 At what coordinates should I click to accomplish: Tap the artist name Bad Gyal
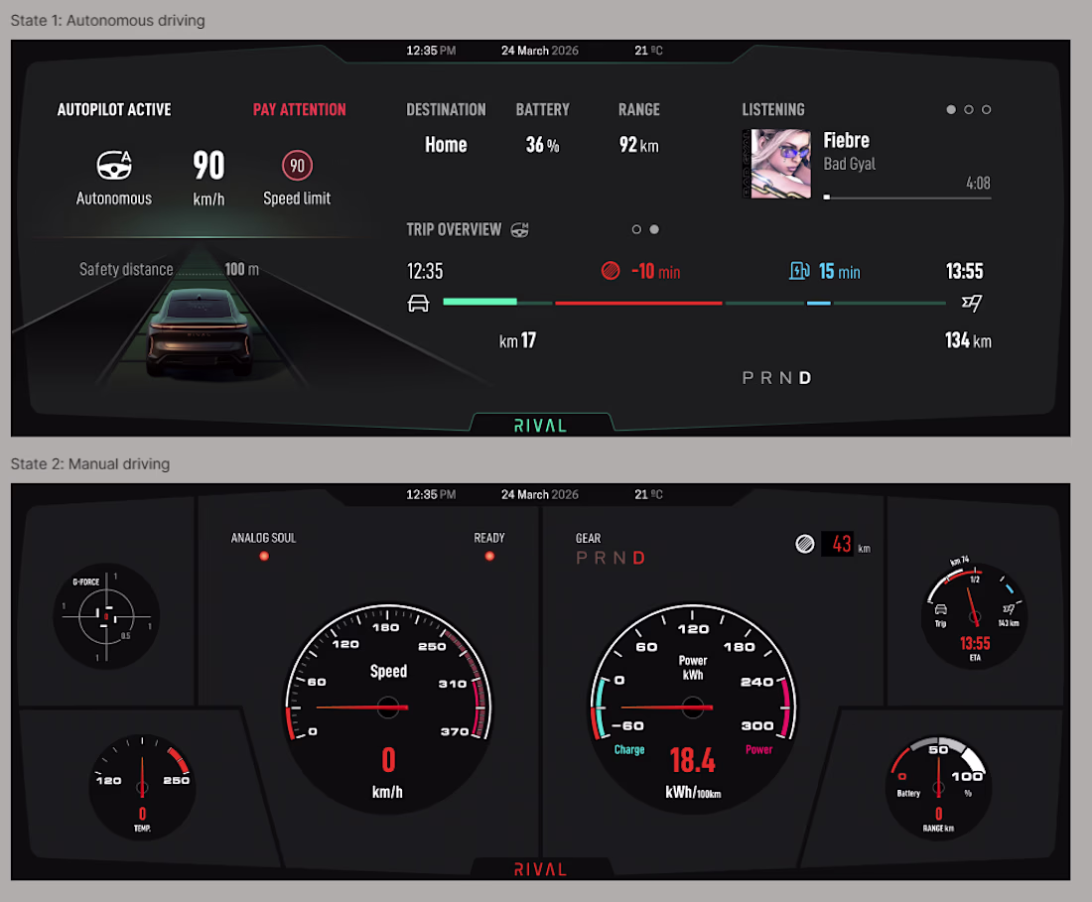click(x=849, y=165)
